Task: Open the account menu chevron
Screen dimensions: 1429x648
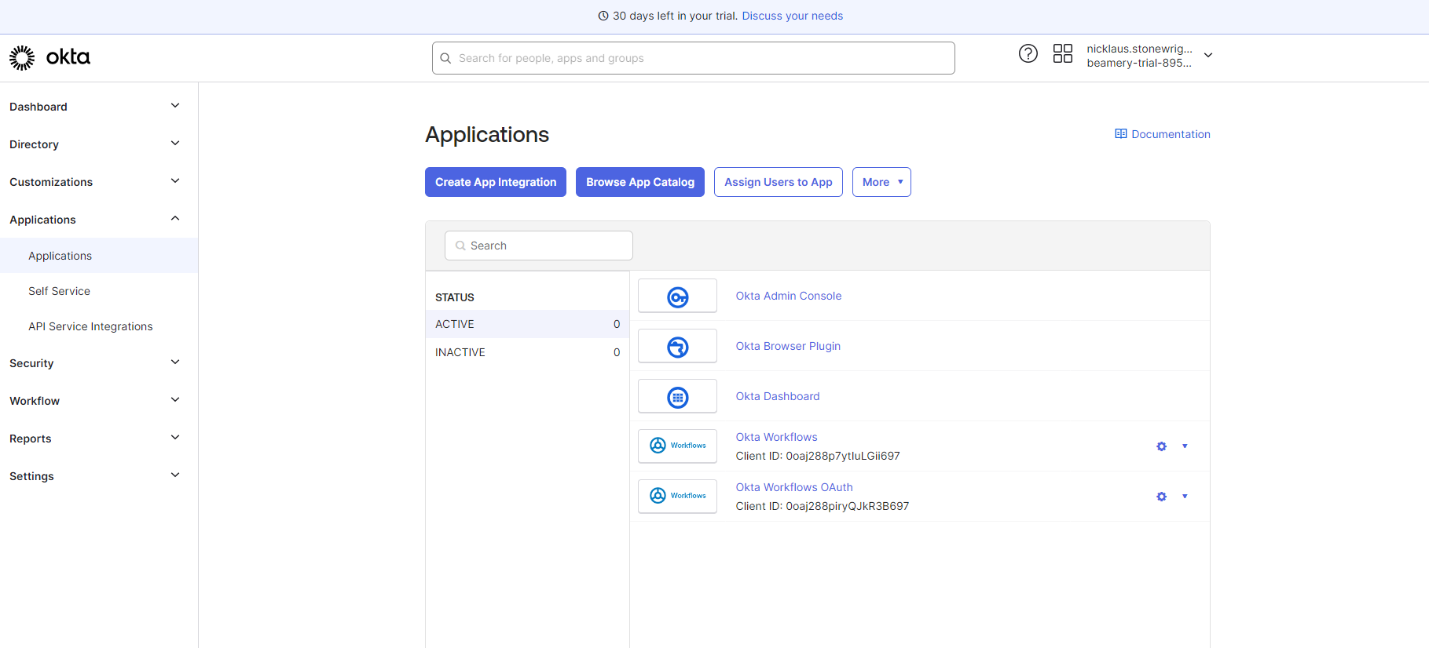Action: (1208, 55)
